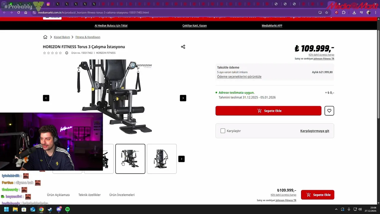380x214 pixels.
Task: Open the Chrome profile avatar
Action: pyautogui.click(x=368, y=12)
